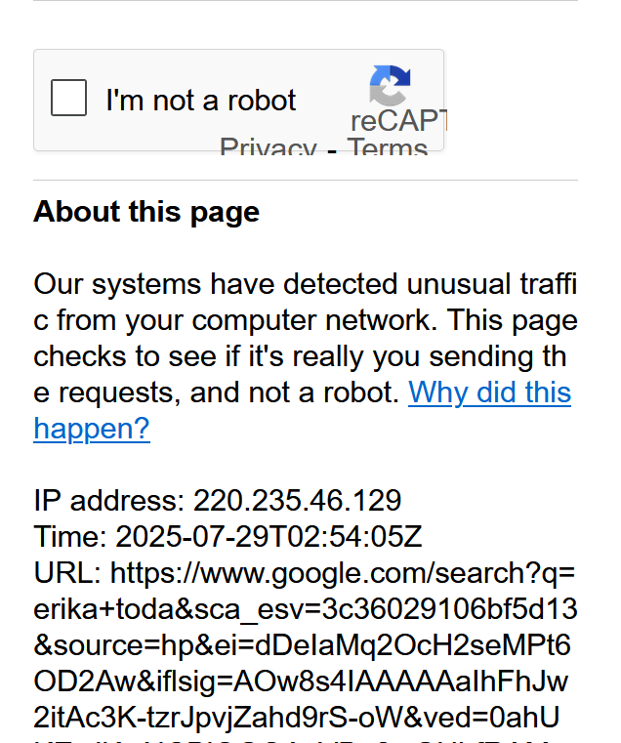Image resolution: width=621 pixels, height=743 pixels.
Task: Click the erika+toda query text line
Action: (306, 609)
